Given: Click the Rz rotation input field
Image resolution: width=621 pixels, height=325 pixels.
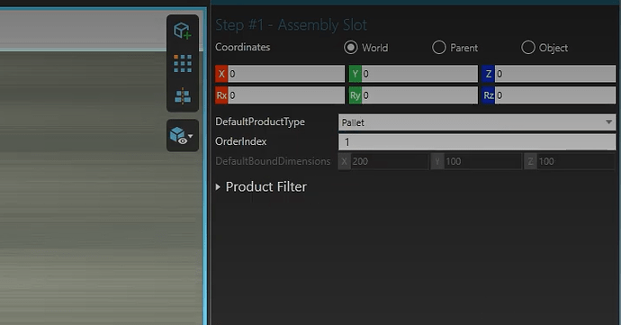Looking at the screenshot, I should [555, 95].
